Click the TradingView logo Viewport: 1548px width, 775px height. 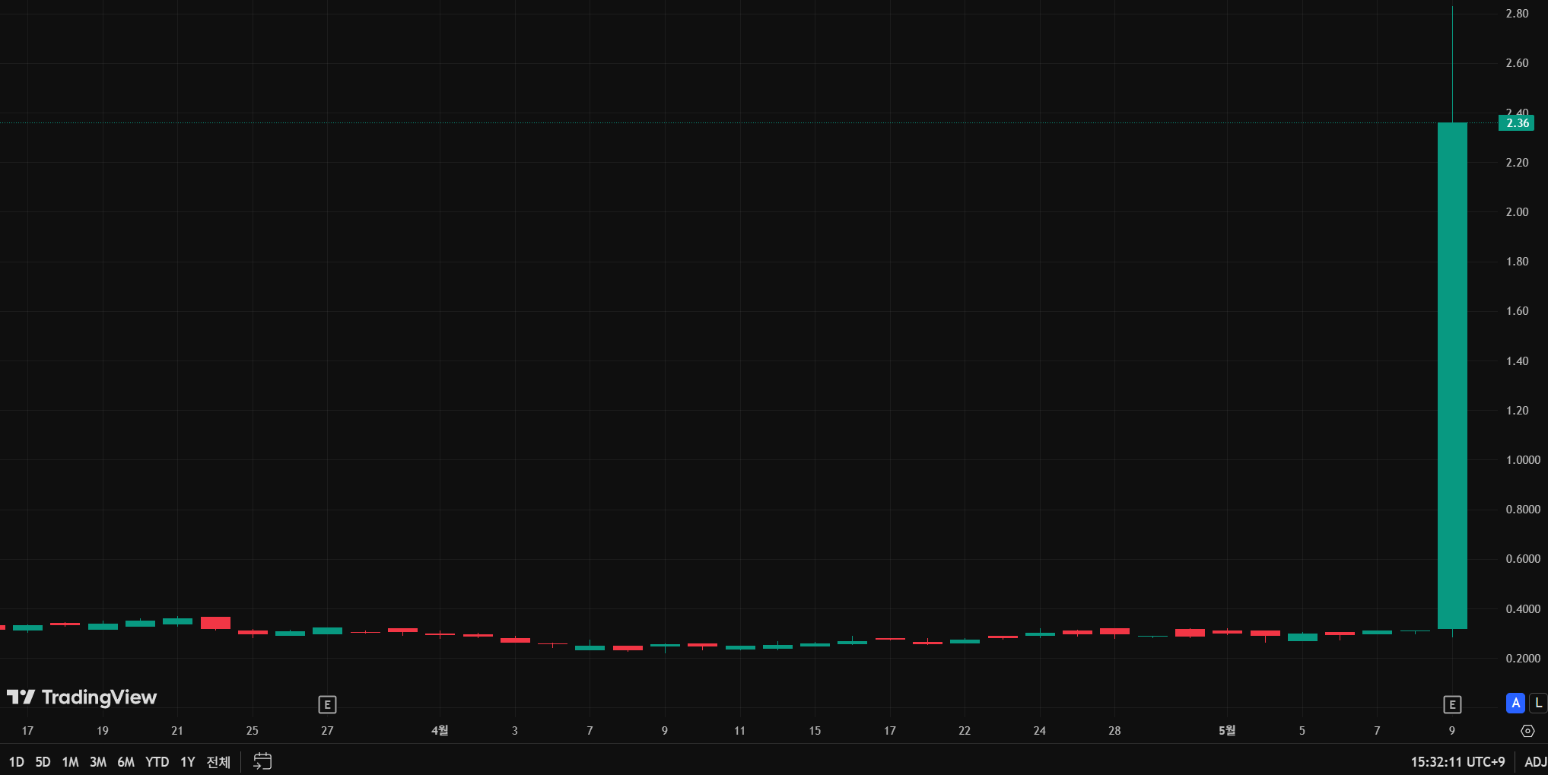(x=82, y=697)
